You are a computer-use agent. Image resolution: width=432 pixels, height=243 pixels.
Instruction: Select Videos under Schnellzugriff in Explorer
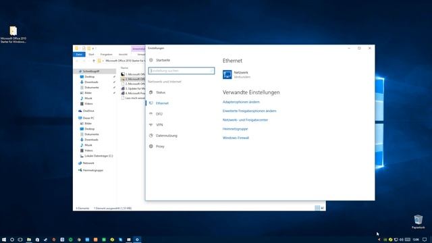[88, 103]
